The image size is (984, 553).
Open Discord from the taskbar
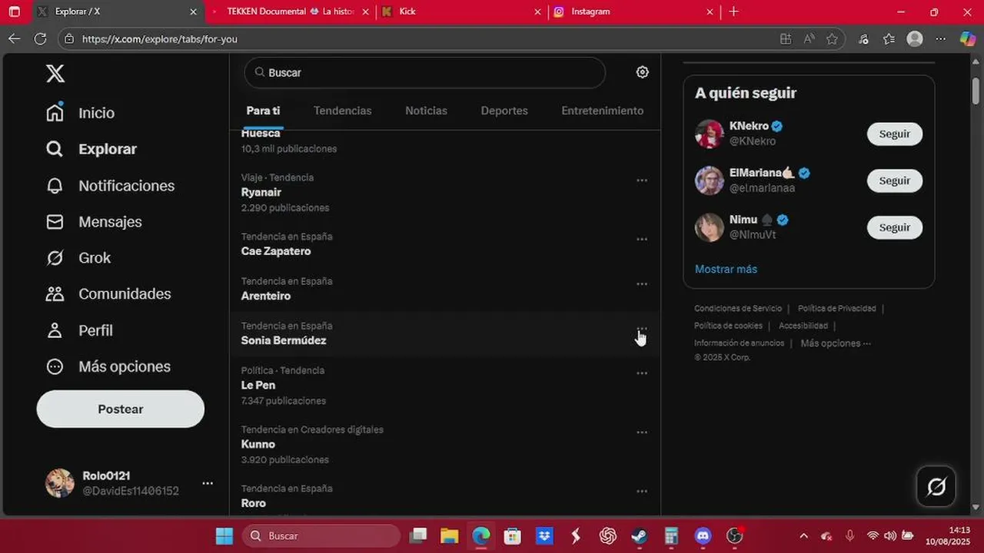pos(703,535)
